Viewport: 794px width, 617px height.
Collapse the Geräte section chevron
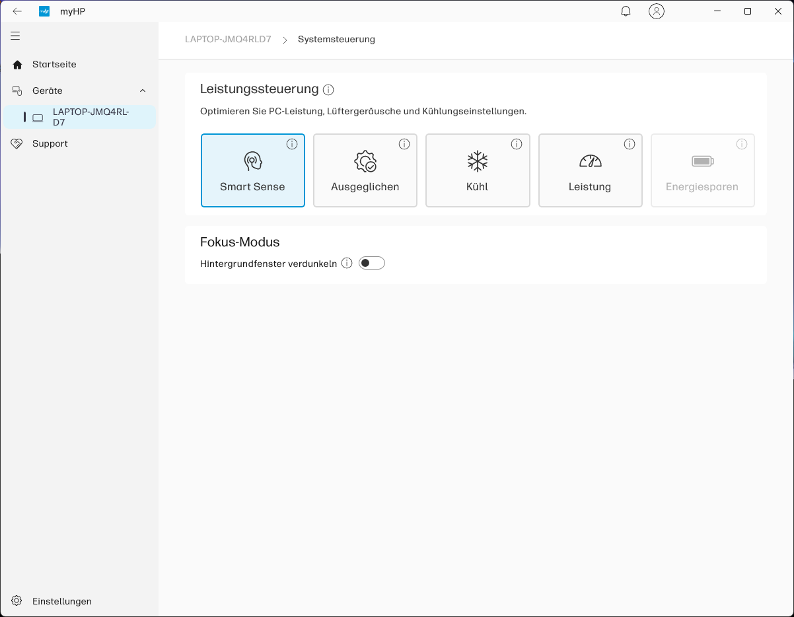[x=143, y=91]
